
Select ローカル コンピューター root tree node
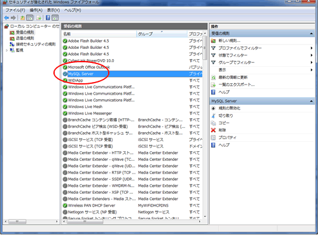[32, 26]
